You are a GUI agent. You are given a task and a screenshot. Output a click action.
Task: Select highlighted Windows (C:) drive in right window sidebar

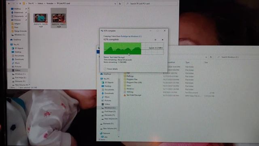click(x=108, y=108)
